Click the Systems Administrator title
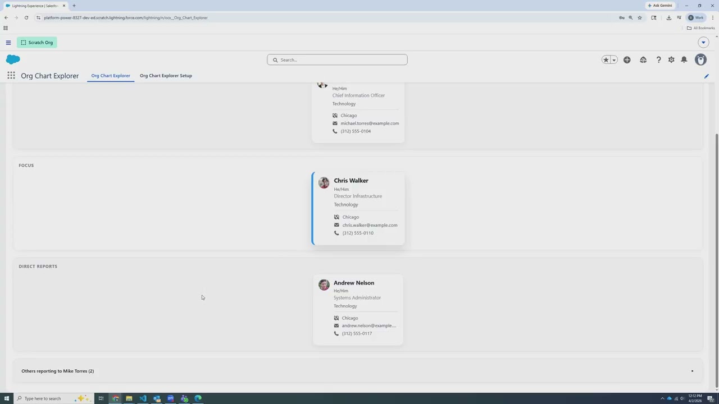The width and height of the screenshot is (719, 404). click(357, 297)
